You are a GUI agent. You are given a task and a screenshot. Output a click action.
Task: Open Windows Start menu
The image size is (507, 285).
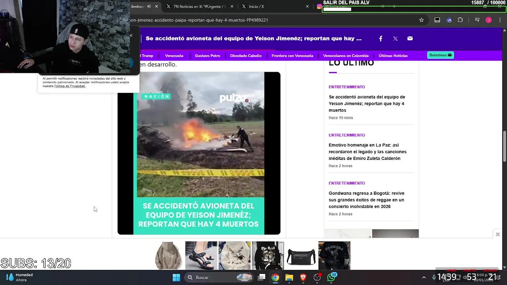(x=176, y=277)
